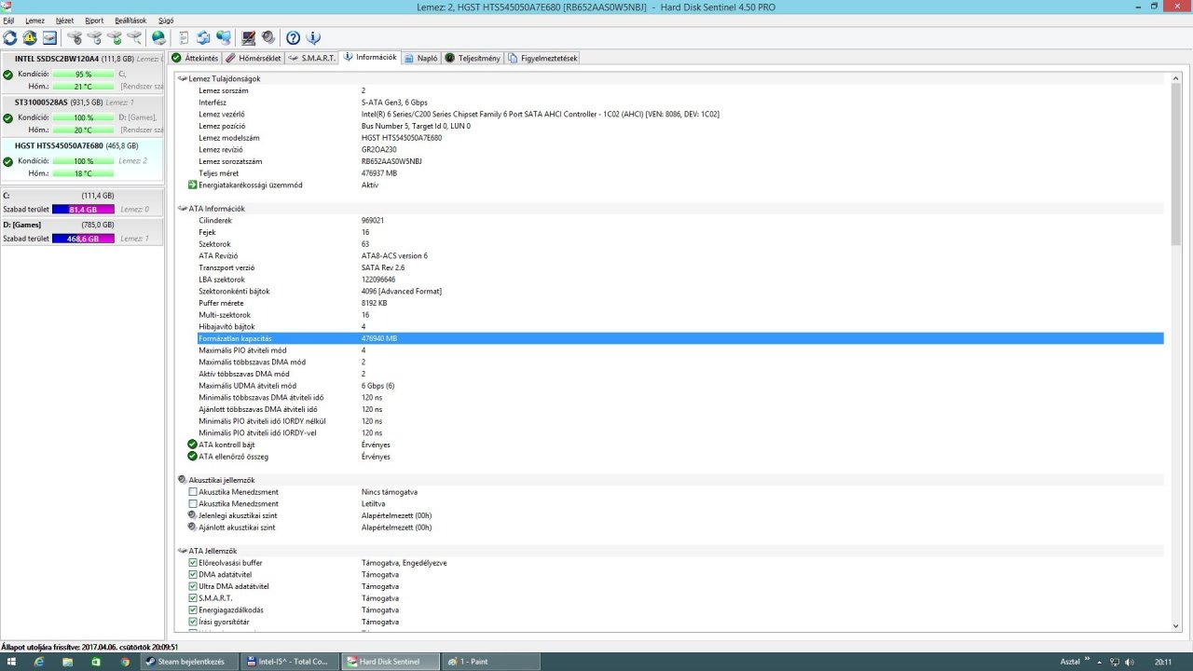Click ATA kontroll bájt green check icon
The height and width of the screenshot is (671, 1193).
pos(193,445)
